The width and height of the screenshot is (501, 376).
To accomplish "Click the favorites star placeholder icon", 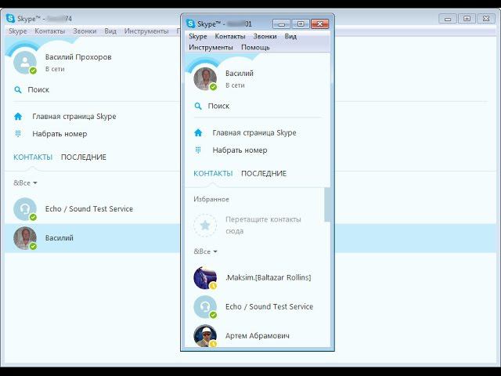I will (x=205, y=226).
